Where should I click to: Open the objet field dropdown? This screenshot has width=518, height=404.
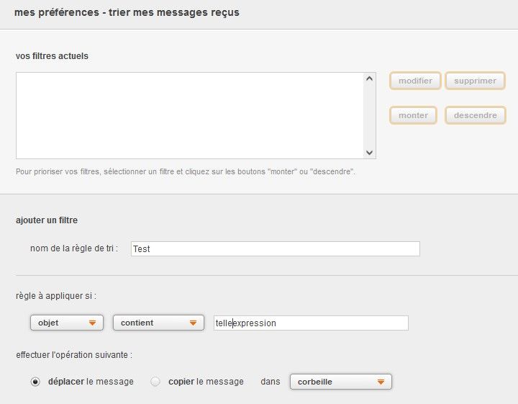66,323
